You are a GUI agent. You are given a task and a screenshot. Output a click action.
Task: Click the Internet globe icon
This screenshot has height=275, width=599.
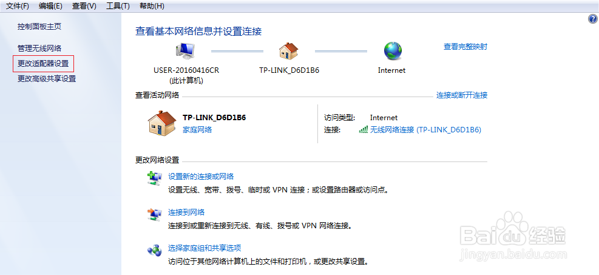click(393, 51)
